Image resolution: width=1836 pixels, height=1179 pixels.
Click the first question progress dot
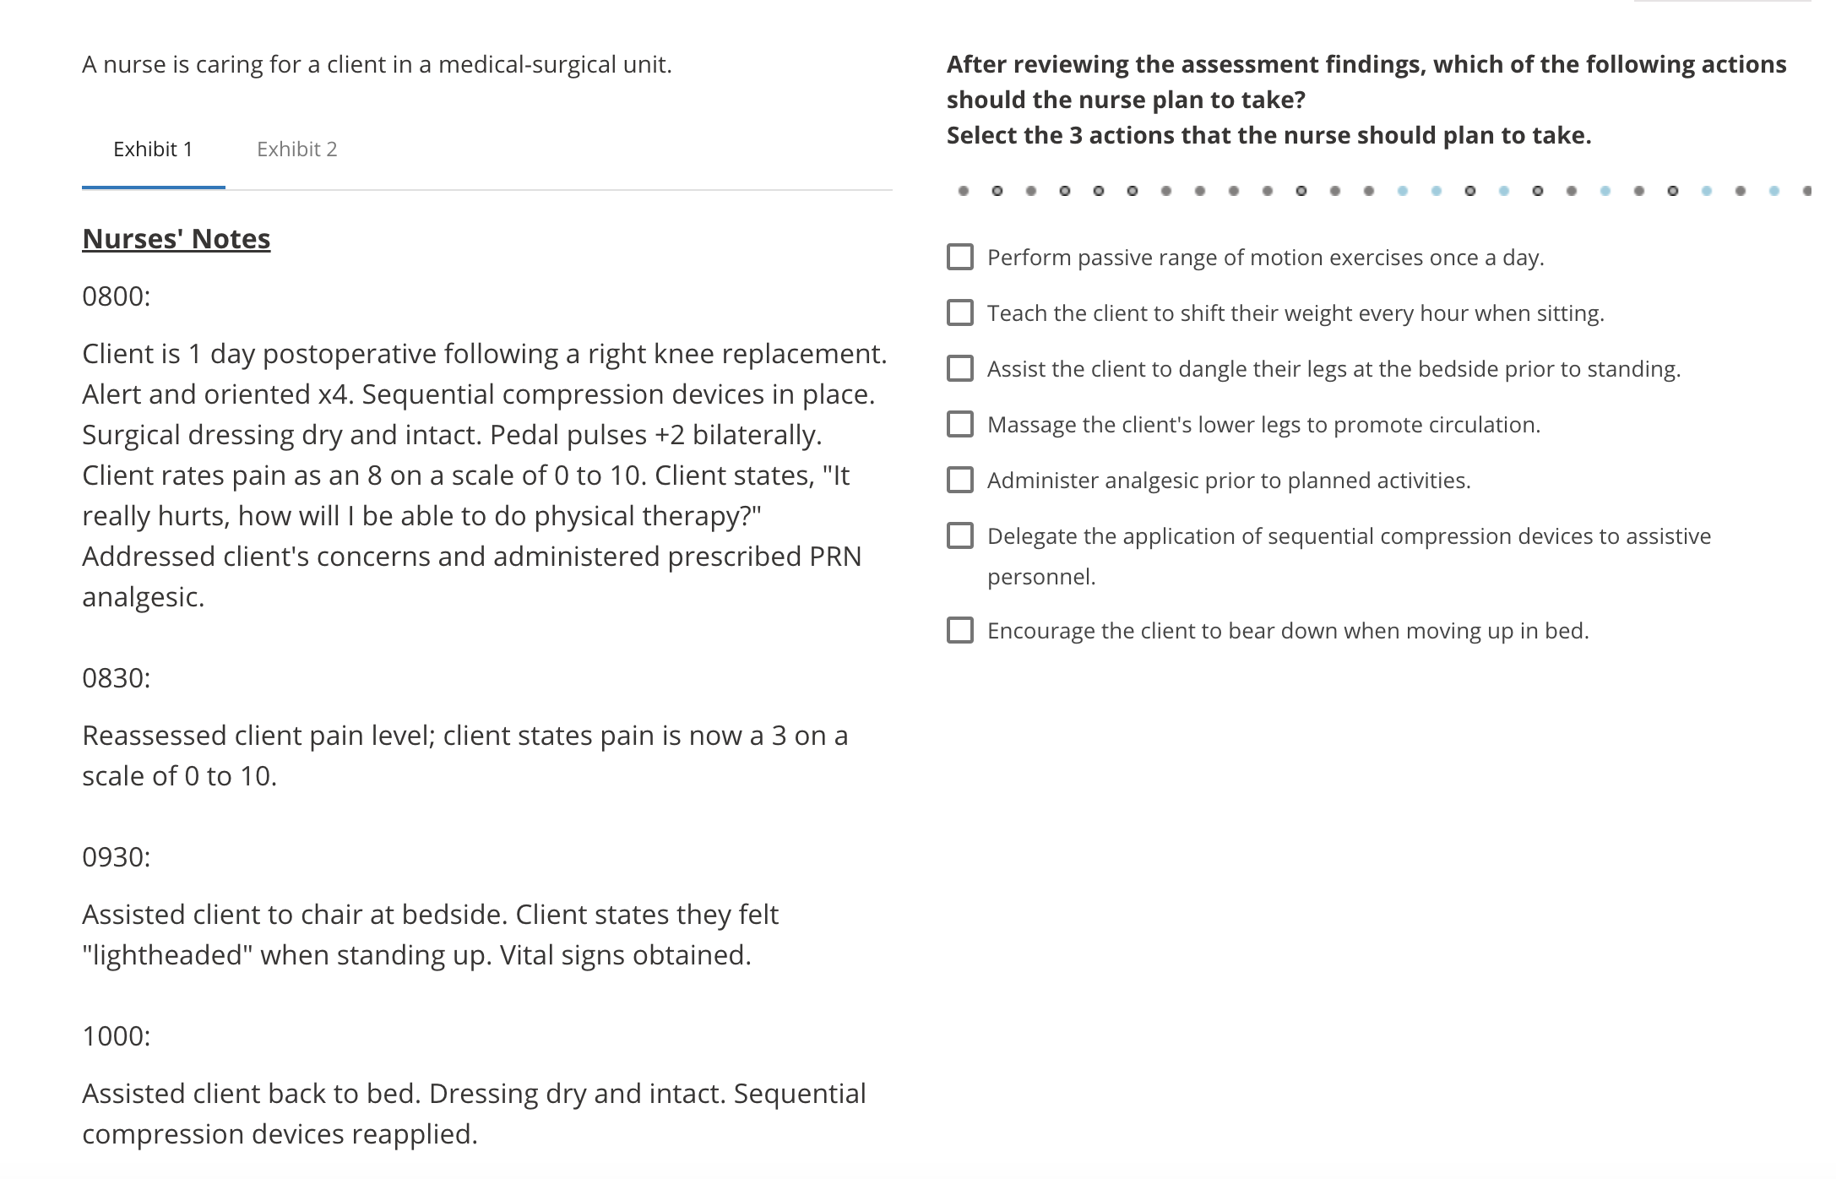pos(964,191)
